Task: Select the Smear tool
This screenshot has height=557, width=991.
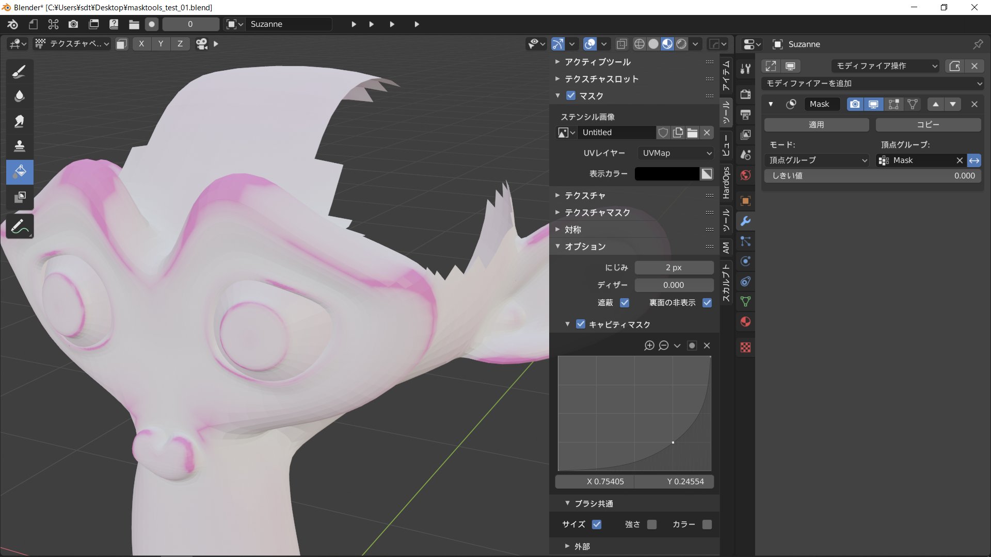Action: [20, 121]
